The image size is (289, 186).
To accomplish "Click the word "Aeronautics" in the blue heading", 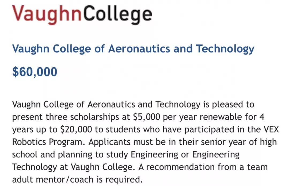I will 139,49.
